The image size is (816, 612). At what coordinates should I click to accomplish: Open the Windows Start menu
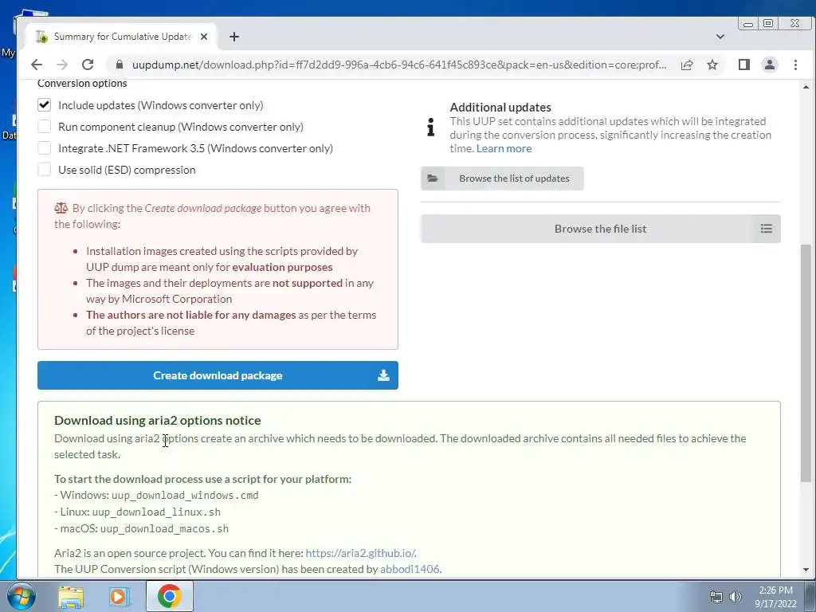coord(21,596)
